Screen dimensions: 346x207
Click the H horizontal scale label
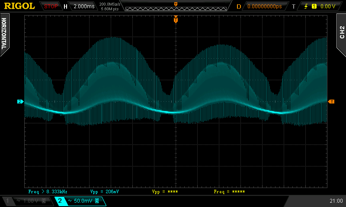pyautogui.click(x=65, y=6)
